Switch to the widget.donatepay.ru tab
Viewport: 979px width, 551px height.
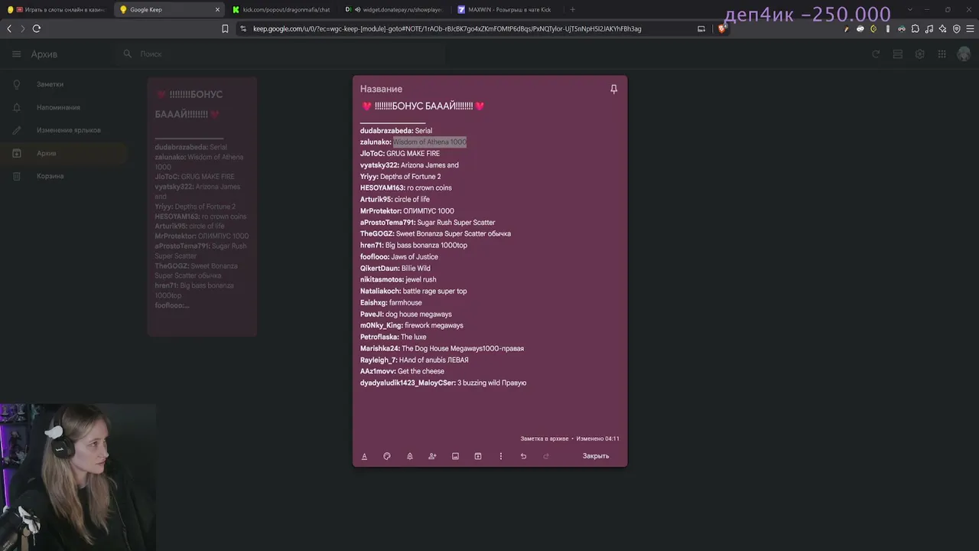(x=393, y=10)
